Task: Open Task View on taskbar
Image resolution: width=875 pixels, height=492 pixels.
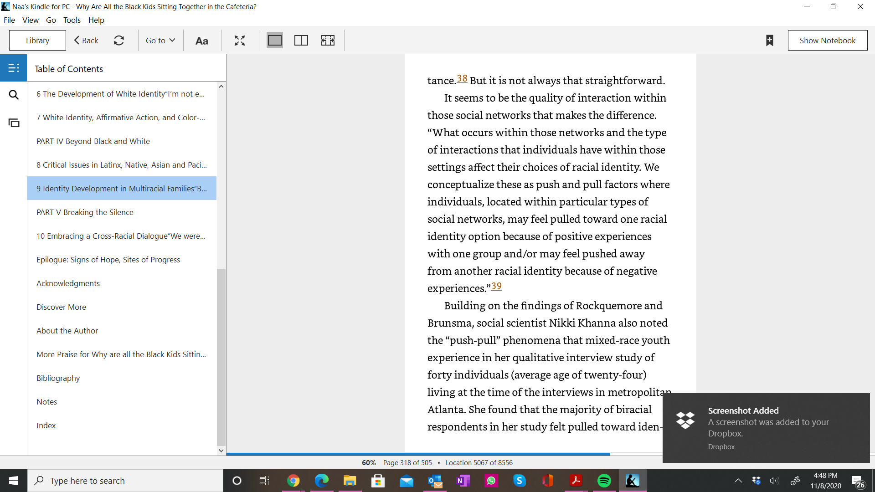Action: (264, 481)
